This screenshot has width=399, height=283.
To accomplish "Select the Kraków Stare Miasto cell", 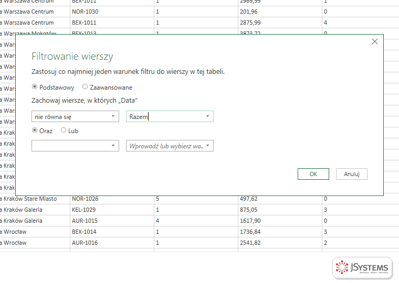I will pos(35,199).
